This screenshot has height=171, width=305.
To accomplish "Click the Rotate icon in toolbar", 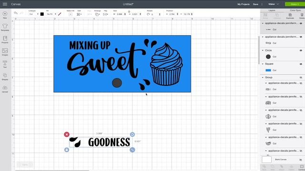I will (x=148, y=14).
